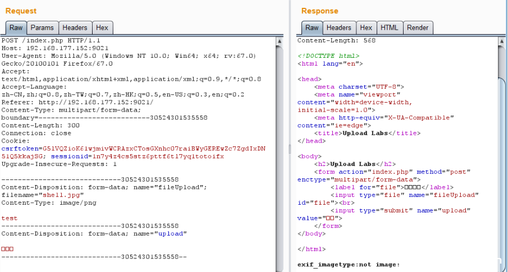Open the Request Params tab
This screenshot has height=272, width=508.
[x=42, y=27]
